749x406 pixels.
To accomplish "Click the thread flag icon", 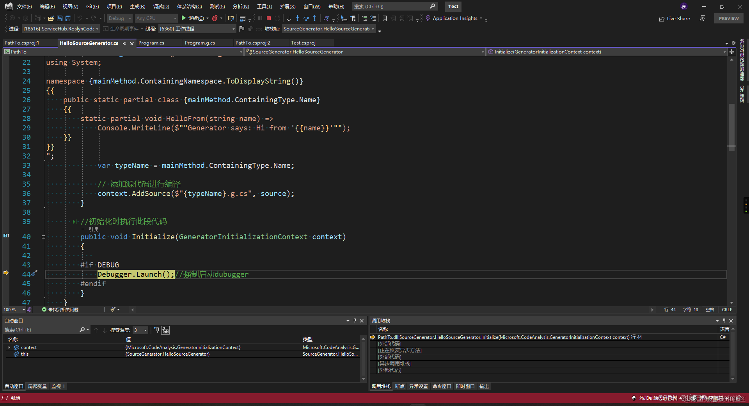I will coord(241,28).
